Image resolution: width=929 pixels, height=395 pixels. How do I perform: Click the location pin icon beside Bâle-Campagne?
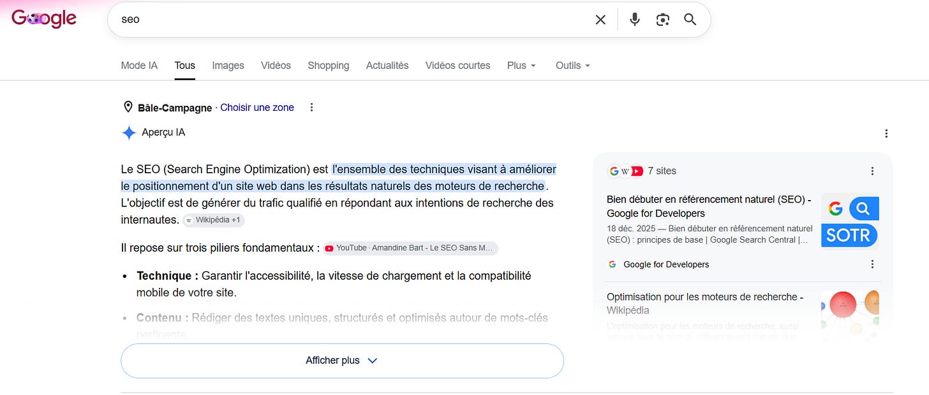tap(128, 107)
